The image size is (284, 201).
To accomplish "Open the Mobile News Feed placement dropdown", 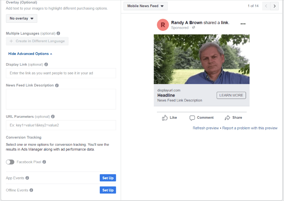I will (x=146, y=6).
